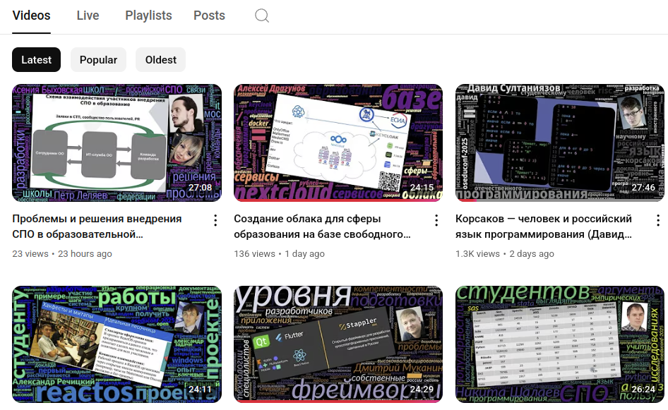The width and height of the screenshot is (668, 410).
Task: Play the 24:29 Flutter frameworks thumbnail
Action: [338, 344]
